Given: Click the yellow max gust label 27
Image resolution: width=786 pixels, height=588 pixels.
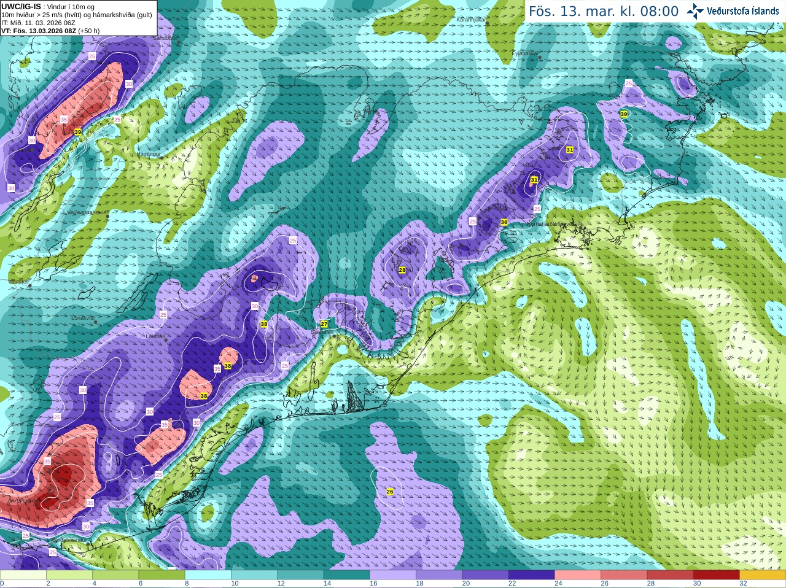Looking at the screenshot, I should [x=324, y=323].
